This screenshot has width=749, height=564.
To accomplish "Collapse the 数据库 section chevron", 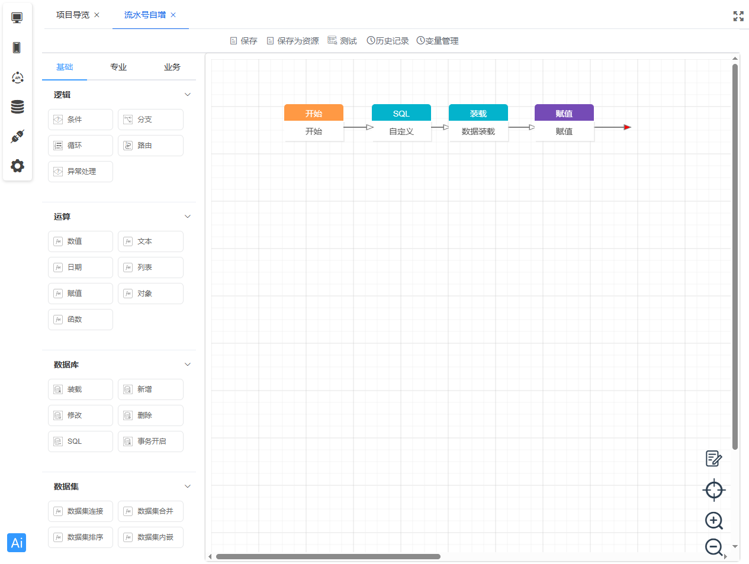I will (188, 365).
